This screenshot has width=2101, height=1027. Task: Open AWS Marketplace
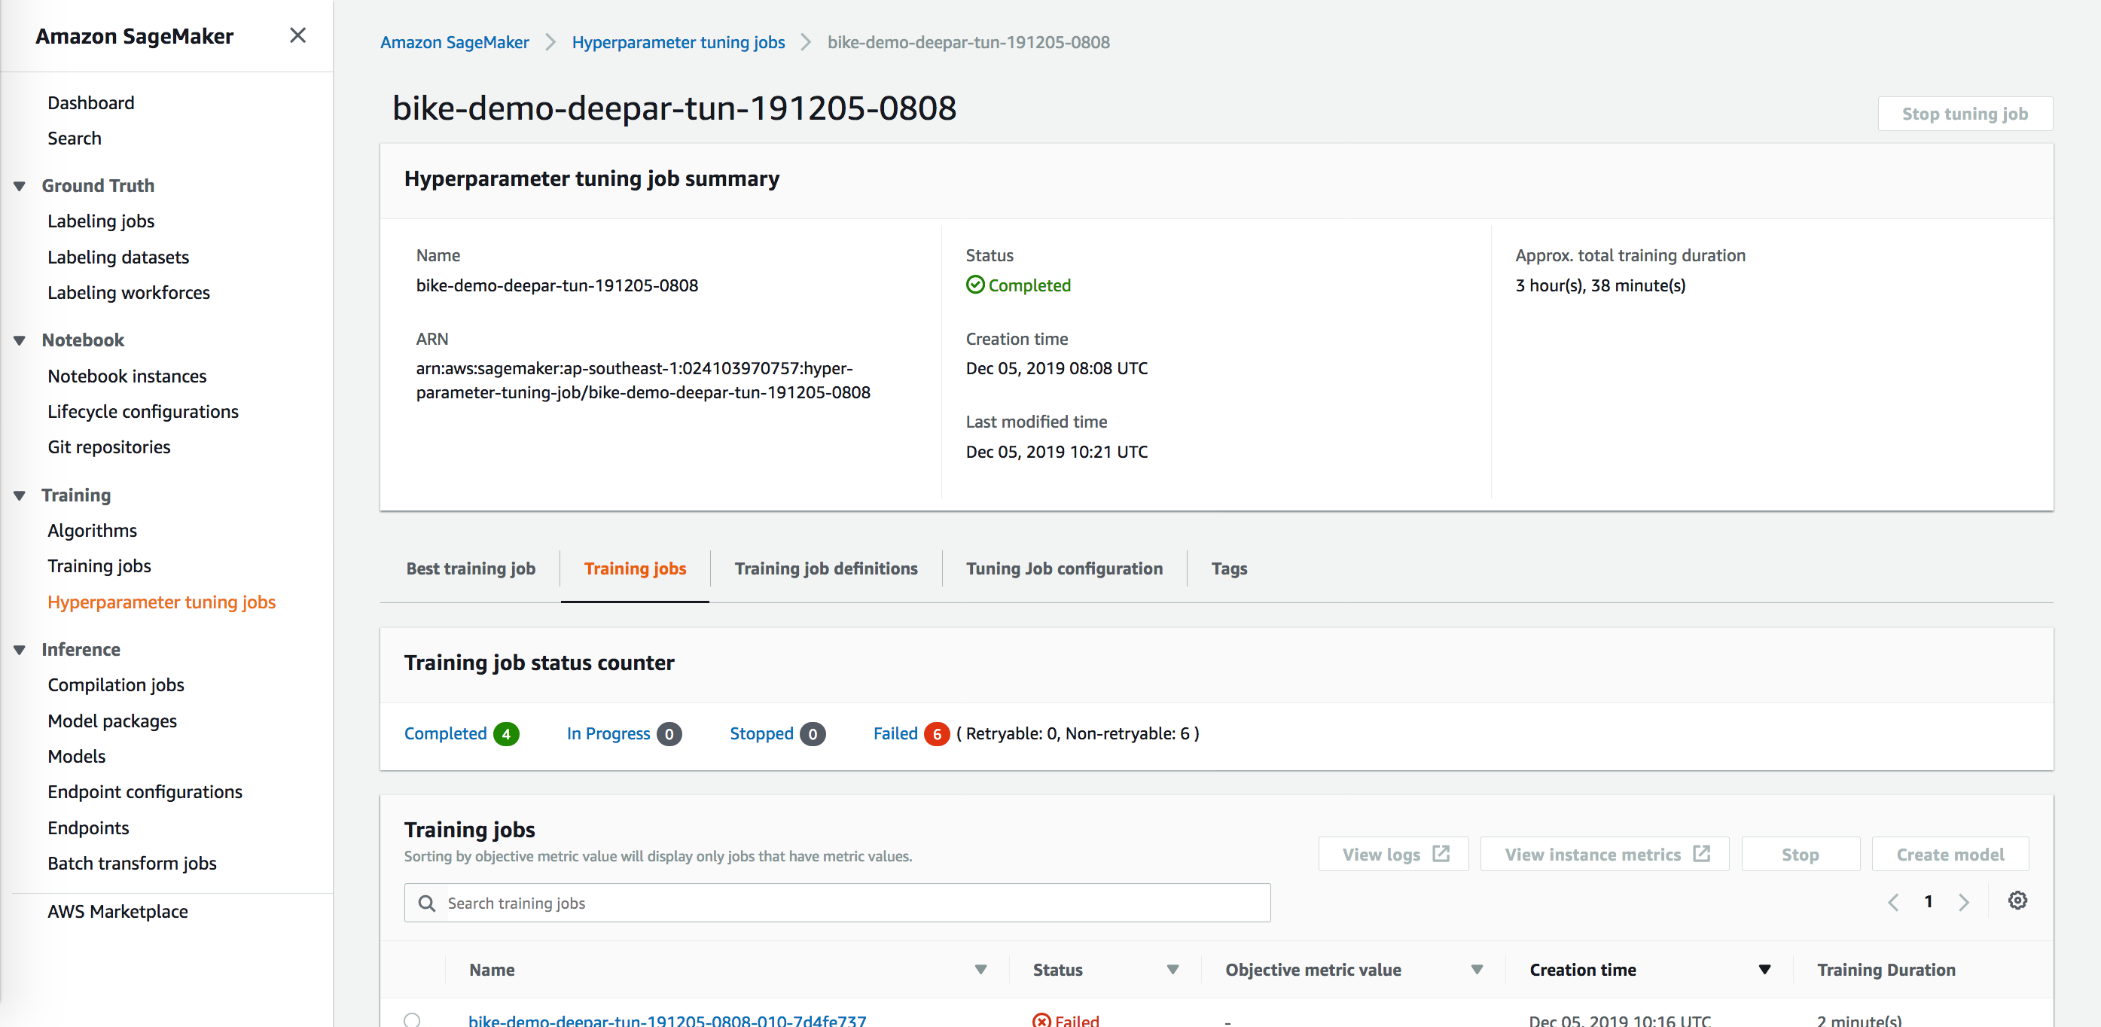[x=117, y=911]
